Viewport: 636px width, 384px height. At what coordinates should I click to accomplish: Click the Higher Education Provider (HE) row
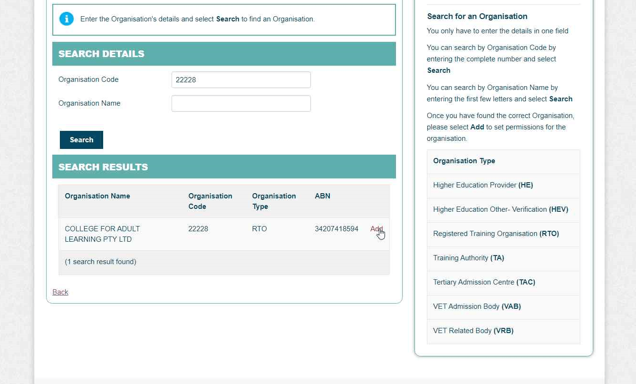(483, 185)
